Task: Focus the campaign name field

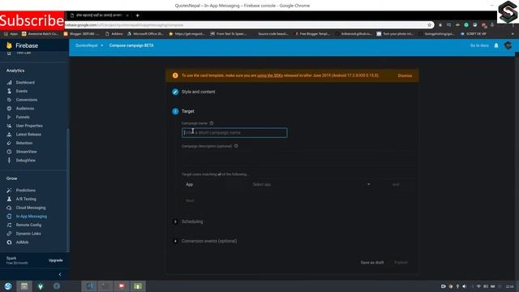Action: [x=234, y=133]
